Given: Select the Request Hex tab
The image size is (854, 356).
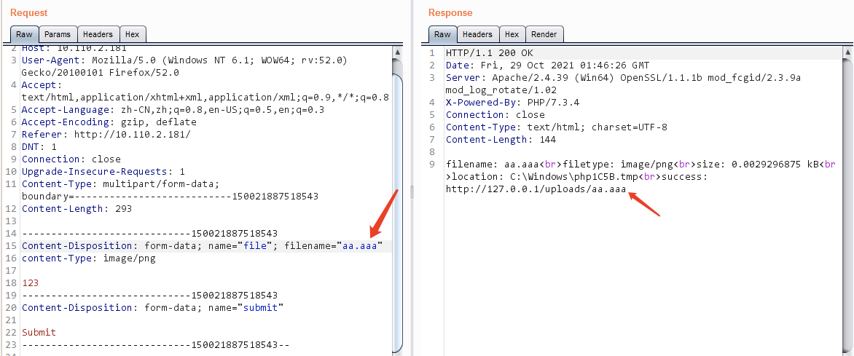Looking at the screenshot, I should pyautogui.click(x=133, y=34).
